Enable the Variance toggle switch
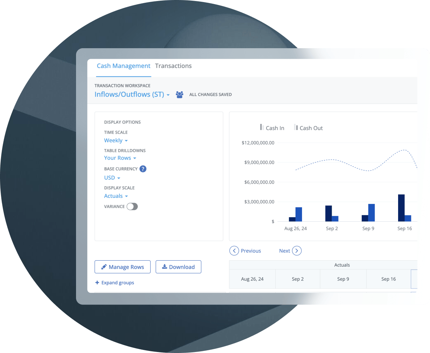 [x=132, y=206]
